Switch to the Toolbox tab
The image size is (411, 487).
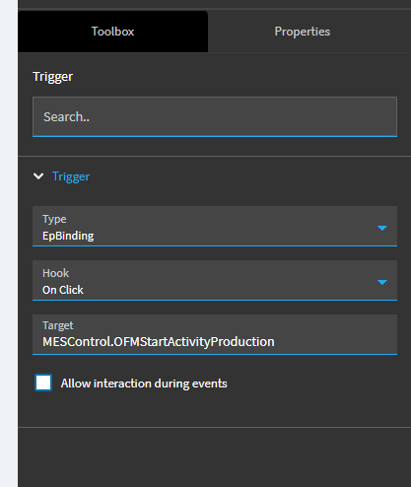112,32
